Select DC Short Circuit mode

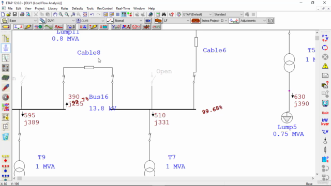coord(93,27)
